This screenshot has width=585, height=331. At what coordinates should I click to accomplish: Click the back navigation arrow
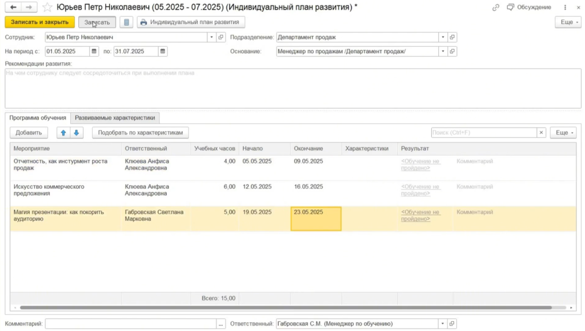(13, 7)
